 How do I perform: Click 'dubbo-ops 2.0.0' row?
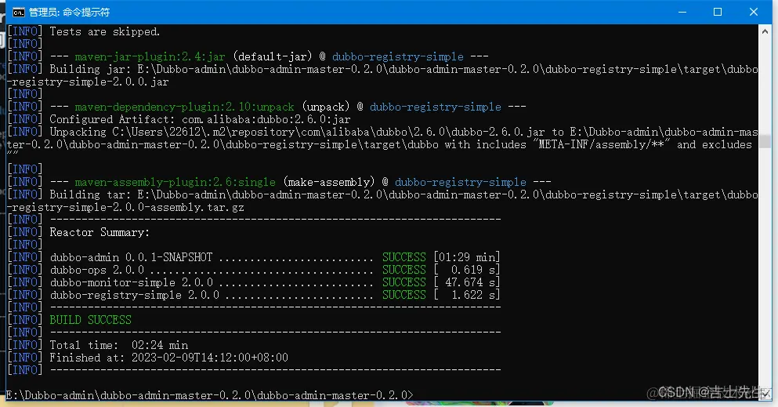254,270
